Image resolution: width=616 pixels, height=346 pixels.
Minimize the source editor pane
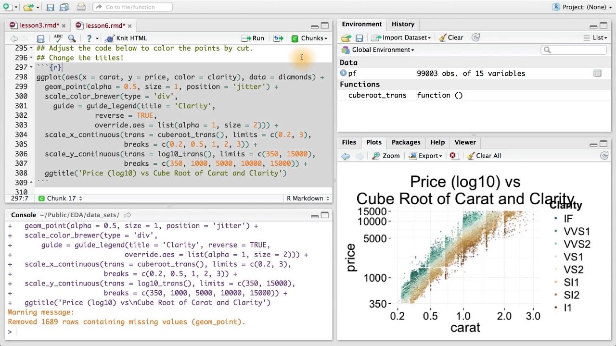coord(314,26)
